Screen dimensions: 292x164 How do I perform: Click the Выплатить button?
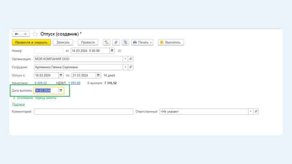(171, 42)
